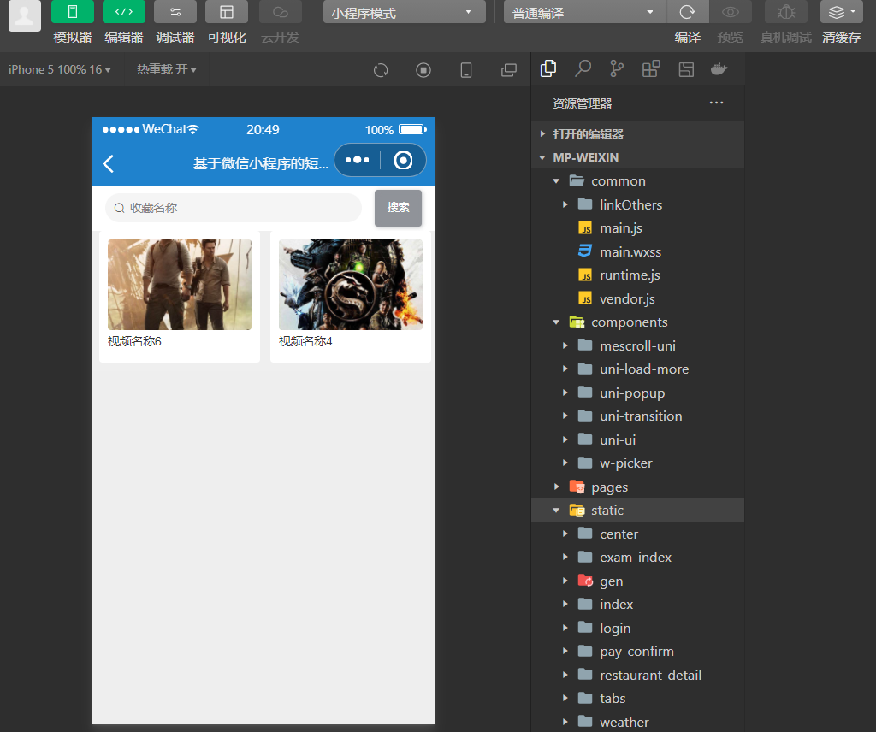This screenshot has height=732, width=876.
Task: Open the 视频名称4 video thumbnail
Action: [x=350, y=285]
